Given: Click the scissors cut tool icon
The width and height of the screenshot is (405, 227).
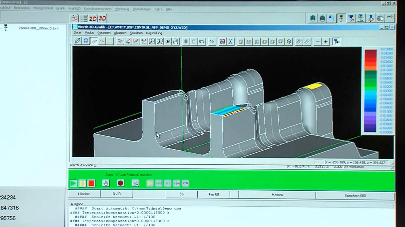Looking at the screenshot, I should point(230,41).
